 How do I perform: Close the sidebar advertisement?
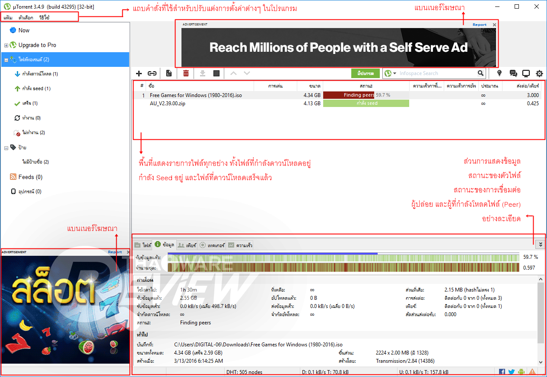[127, 252]
